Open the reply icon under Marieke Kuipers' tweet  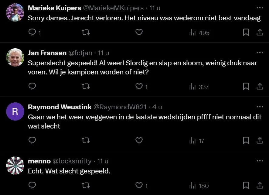coord(32,32)
